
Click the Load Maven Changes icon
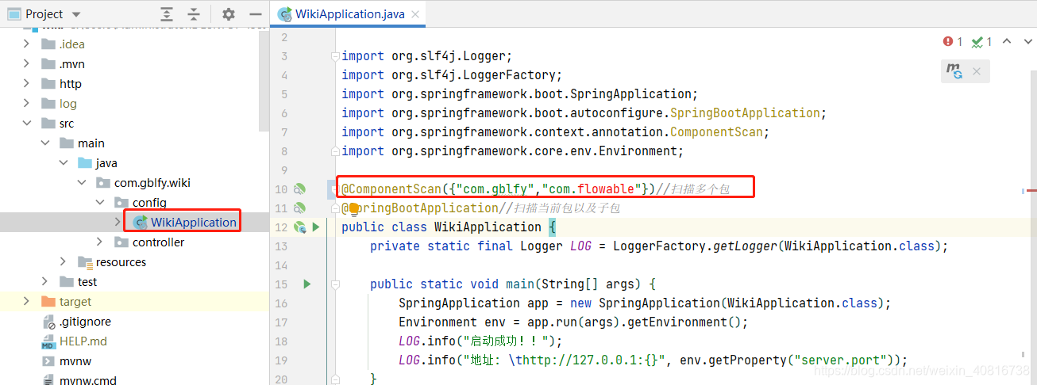pos(954,71)
